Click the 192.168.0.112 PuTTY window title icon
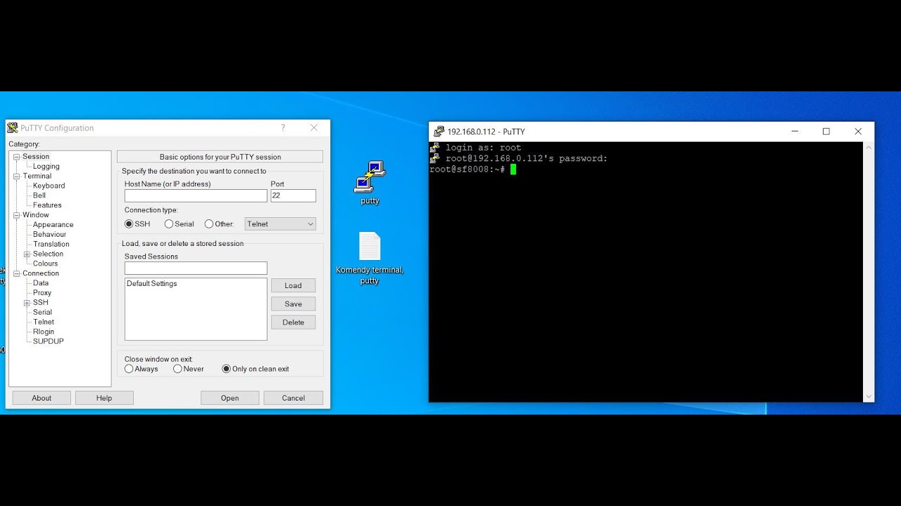This screenshot has height=506, width=901. click(439, 131)
